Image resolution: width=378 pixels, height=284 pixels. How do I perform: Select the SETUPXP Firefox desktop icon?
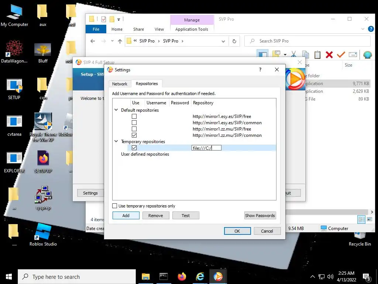pos(43,161)
